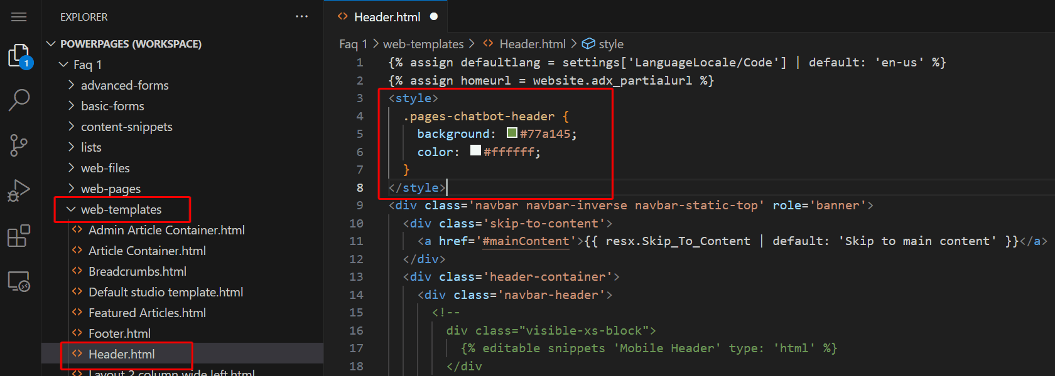Click the 'navbar-header' div line
The image size is (1055, 376).
pyautogui.click(x=515, y=295)
